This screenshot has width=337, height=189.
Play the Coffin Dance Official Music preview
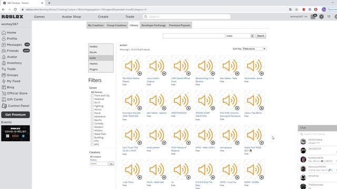pos(189,73)
